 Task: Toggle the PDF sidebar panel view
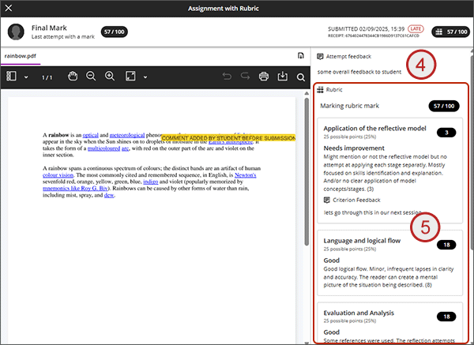[x=12, y=77]
